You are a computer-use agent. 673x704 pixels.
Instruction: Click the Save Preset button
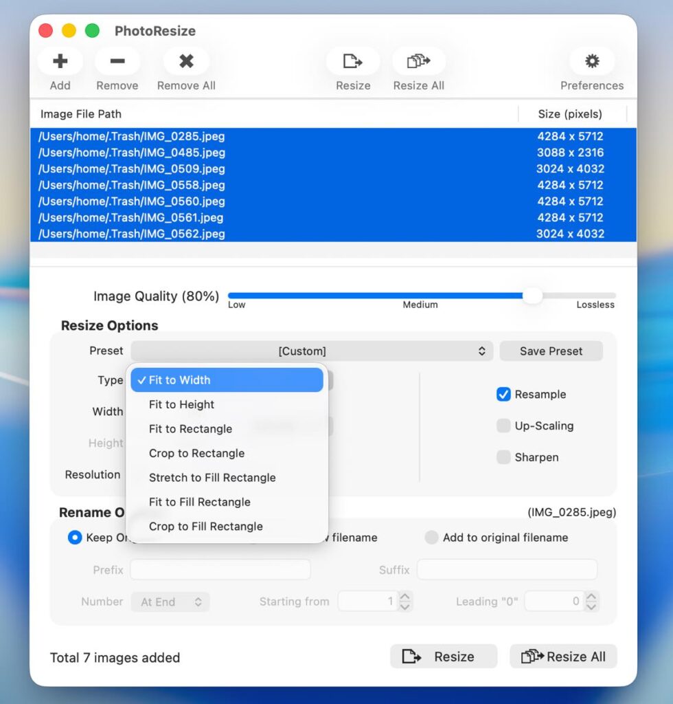(x=551, y=351)
